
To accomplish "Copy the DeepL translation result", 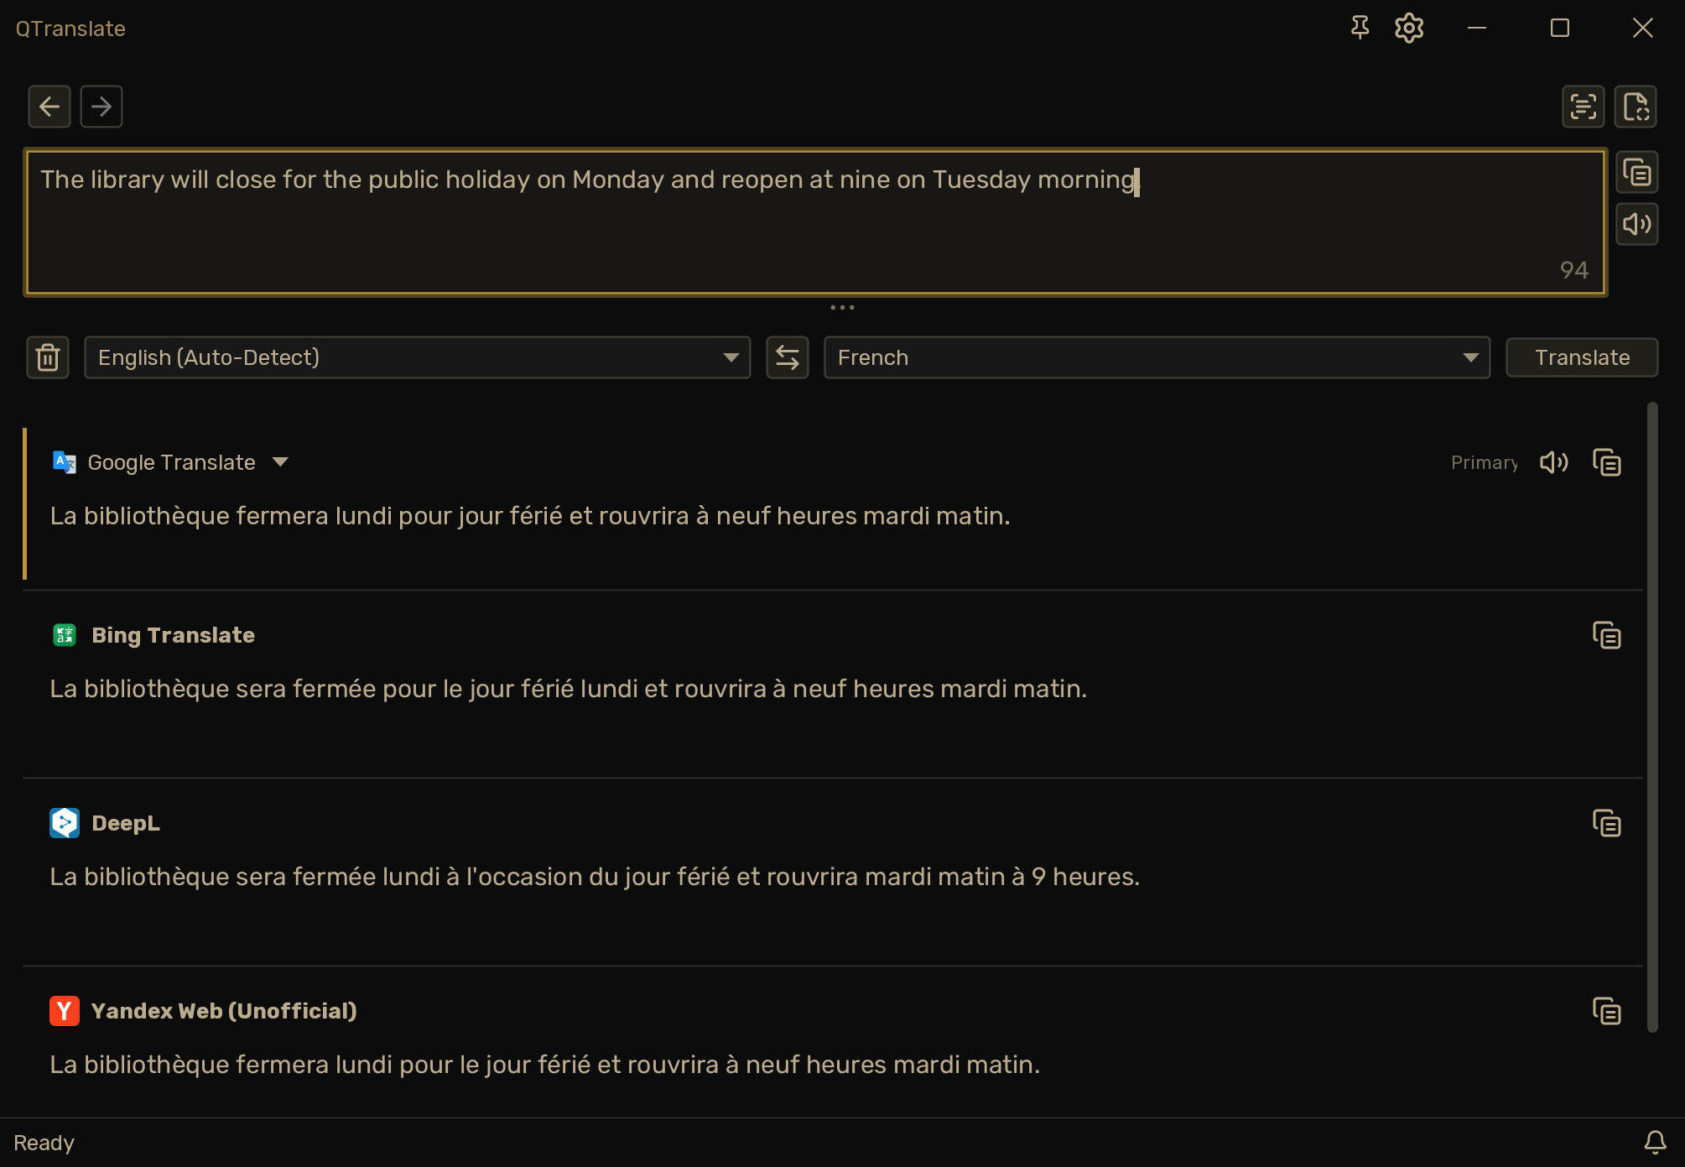I will pyautogui.click(x=1606, y=823).
